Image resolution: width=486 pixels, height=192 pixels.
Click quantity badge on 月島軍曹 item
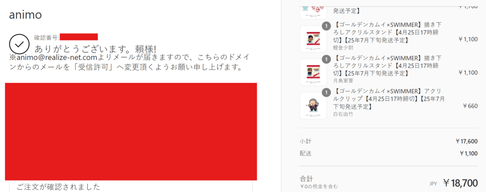pos(326,60)
